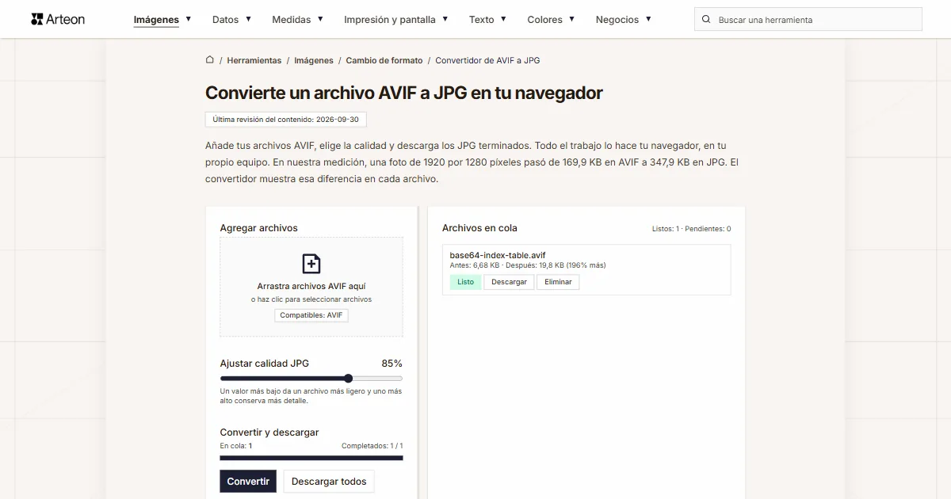Click the conversion progress bar
The height and width of the screenshot is (499, 951).
311,458
